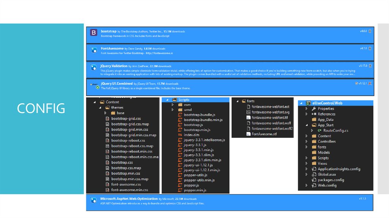Click the Microsoft.AspNet.Web.Optimization package icon

tap(93, 200)
